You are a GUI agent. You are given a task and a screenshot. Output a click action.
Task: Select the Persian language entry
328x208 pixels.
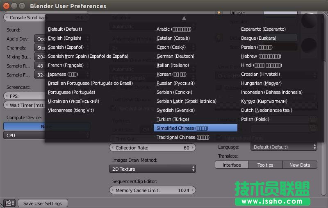(257, 47)
